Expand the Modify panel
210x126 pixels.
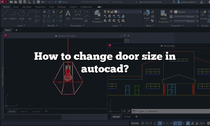(52, 25)
